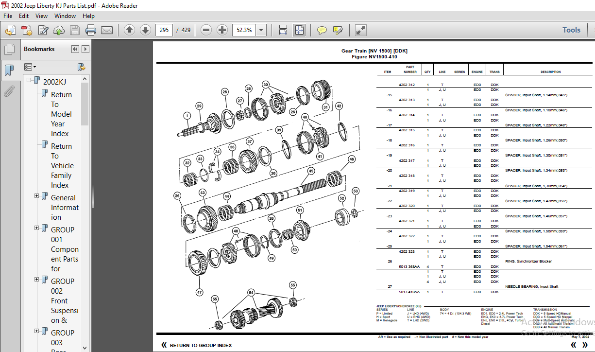This screenshot has width=595, height=352.
Task: Click the Fit Width scrolling mode icon
Action: [x=283, y=30]
